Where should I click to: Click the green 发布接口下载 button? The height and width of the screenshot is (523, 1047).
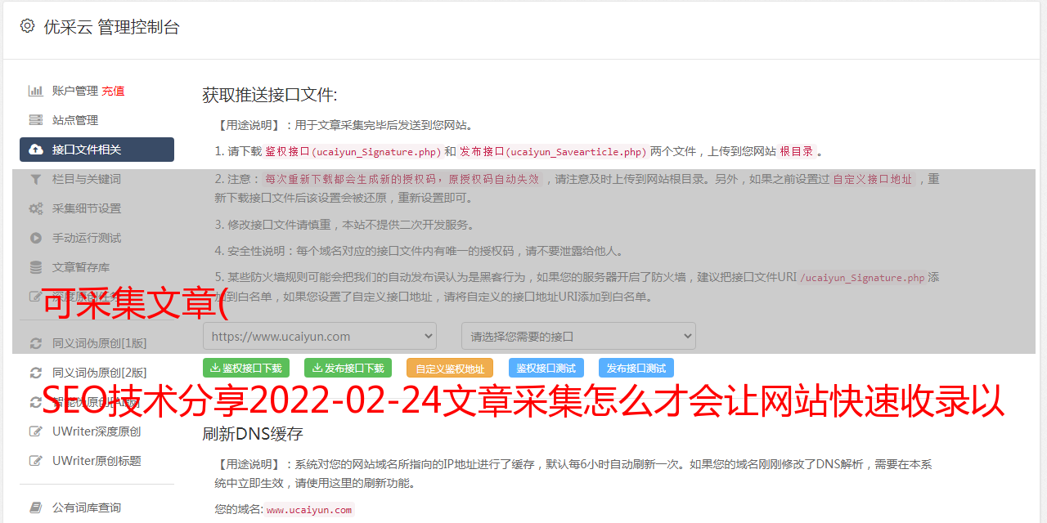tap(348, 368)
